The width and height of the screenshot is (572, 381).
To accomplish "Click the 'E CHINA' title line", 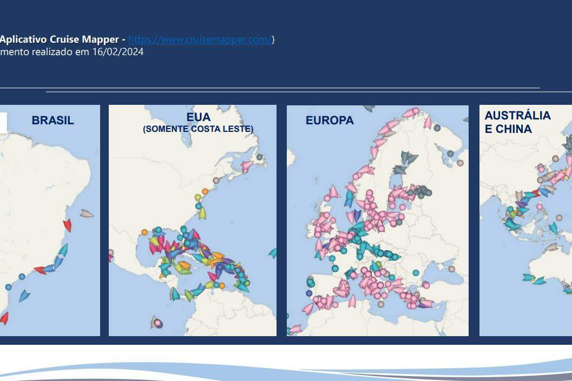I will point(508,129).
